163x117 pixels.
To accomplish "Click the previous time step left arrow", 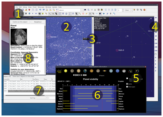I will 106,10.
